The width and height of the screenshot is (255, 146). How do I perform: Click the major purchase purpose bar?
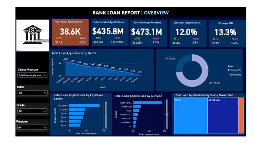(x=135, y=118)
